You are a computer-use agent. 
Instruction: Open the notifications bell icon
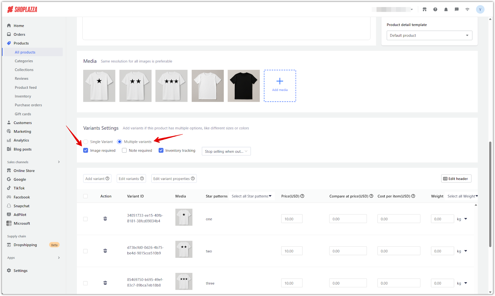[x=446, y=10]
